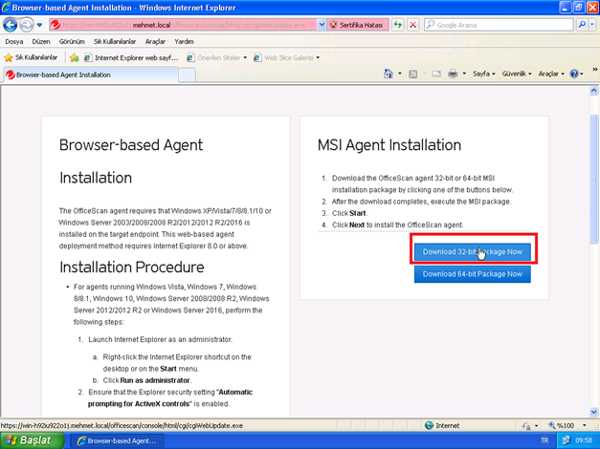Expand the search provider dropdown
The image size is (600, 449).
(592, 25)
